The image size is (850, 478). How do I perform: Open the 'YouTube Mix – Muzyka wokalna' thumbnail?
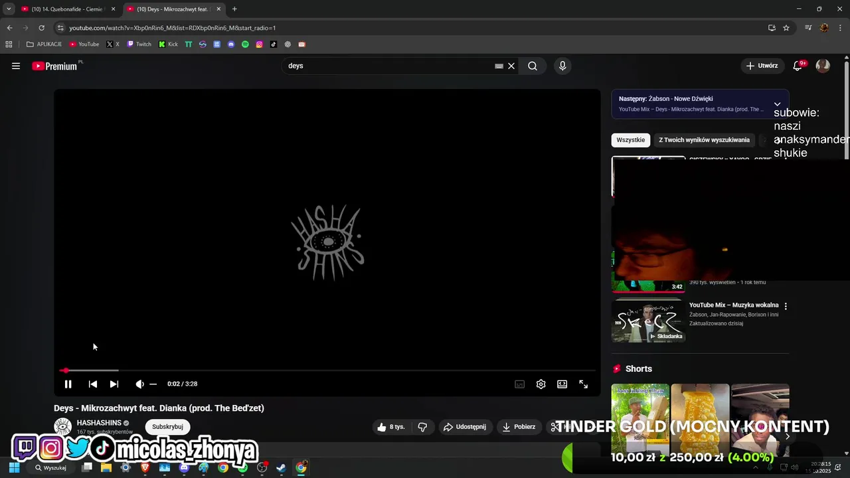click(x=648, y=321)
